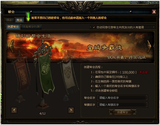Open the 本服帮会列表 sub-tab
The height and width of the screenshot is (125, 160).
[x=31, y=27]
